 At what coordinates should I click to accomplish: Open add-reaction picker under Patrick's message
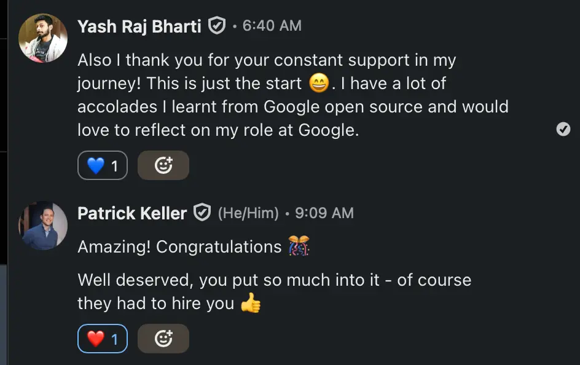[163, 339]
